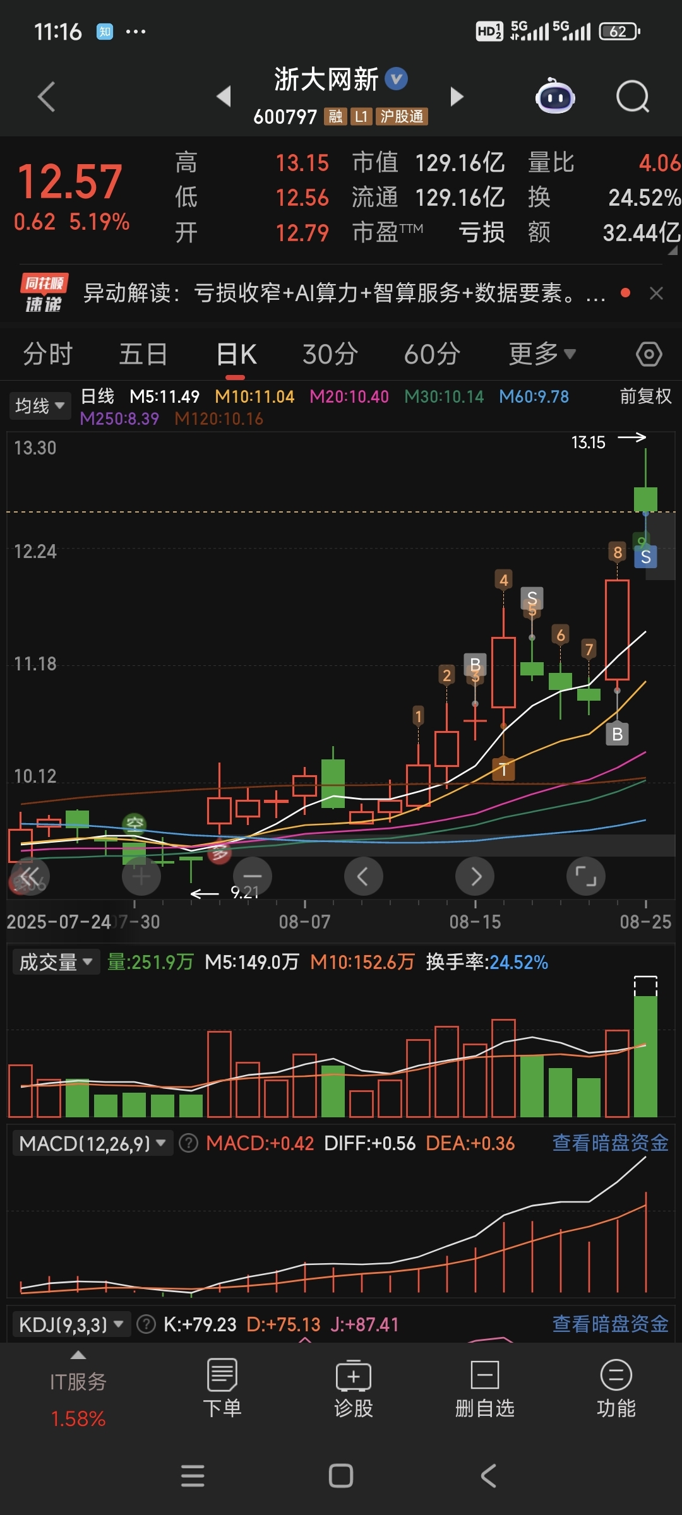Image resolution: width=682 pixels, height=1515 pixels.
Task: Tap the 08-25 green candlestick
Action: 645,499
